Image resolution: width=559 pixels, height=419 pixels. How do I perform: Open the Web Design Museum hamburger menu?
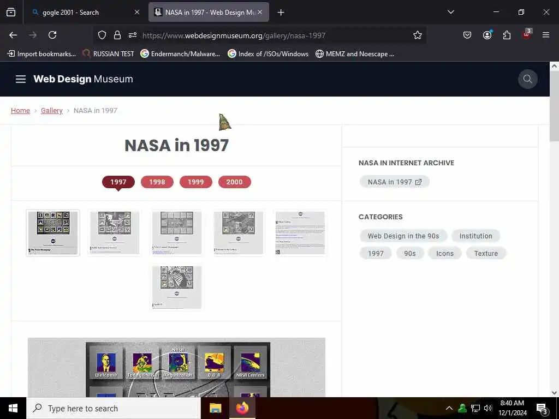(x=21, y=79)
